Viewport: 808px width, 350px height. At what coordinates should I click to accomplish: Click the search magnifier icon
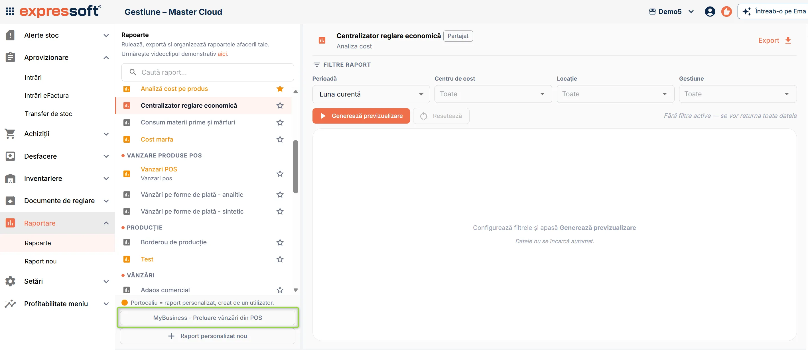pos(133,72)
